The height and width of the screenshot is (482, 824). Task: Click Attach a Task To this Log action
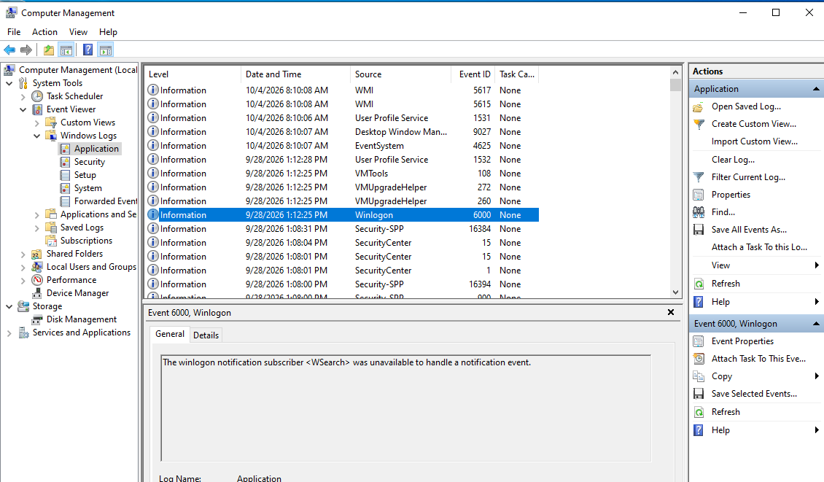759,247
